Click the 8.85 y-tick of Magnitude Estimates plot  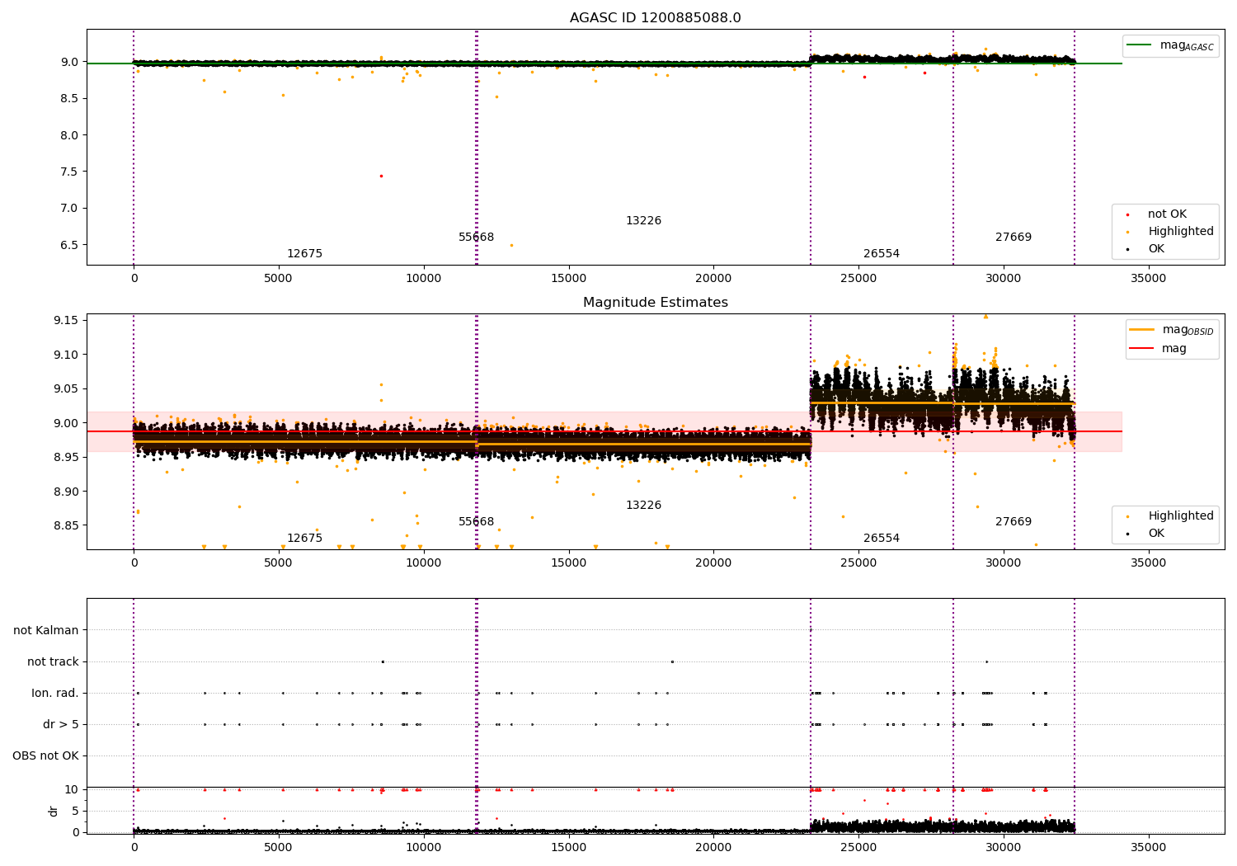pos(66,525)
